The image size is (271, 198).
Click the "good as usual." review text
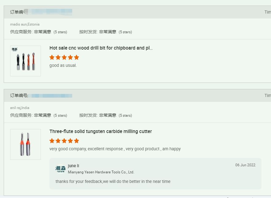[63, 65]
